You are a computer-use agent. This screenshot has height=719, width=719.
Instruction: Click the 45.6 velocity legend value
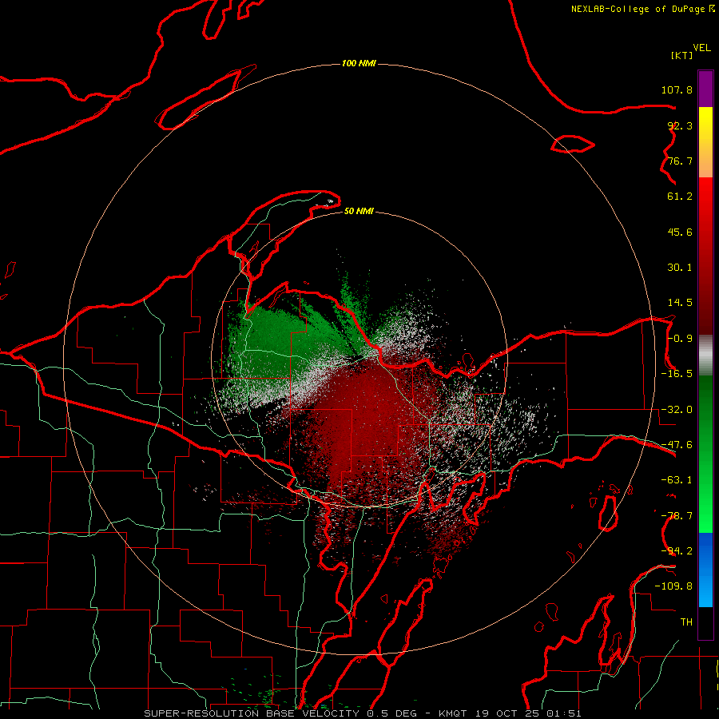pos(680,232)
